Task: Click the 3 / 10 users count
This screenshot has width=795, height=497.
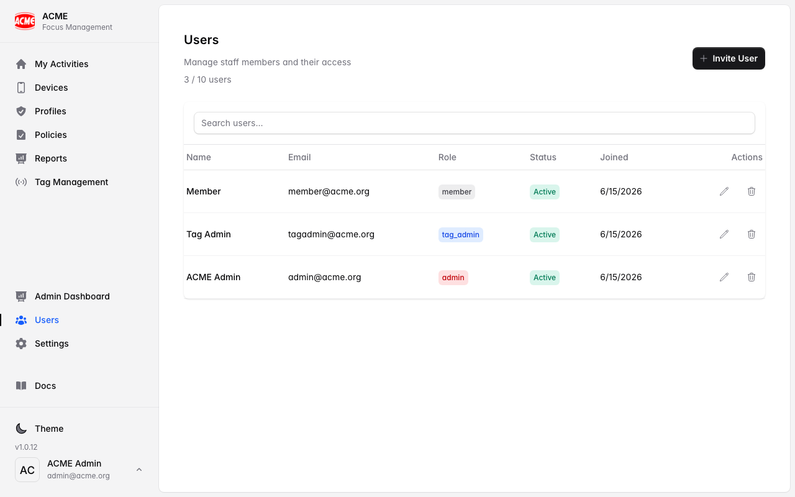Action: [x=207, y=80]
